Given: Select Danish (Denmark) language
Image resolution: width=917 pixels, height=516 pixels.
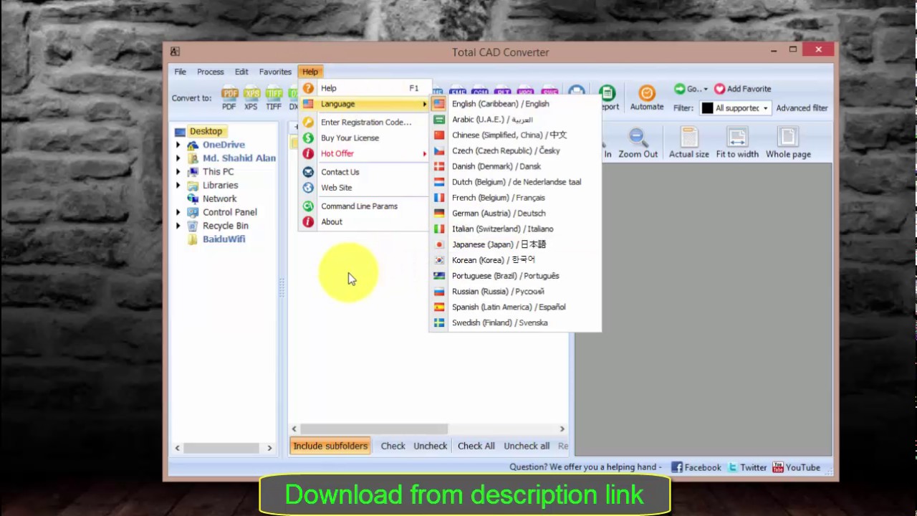Looking at the screenshot, I should coord(514,166).
